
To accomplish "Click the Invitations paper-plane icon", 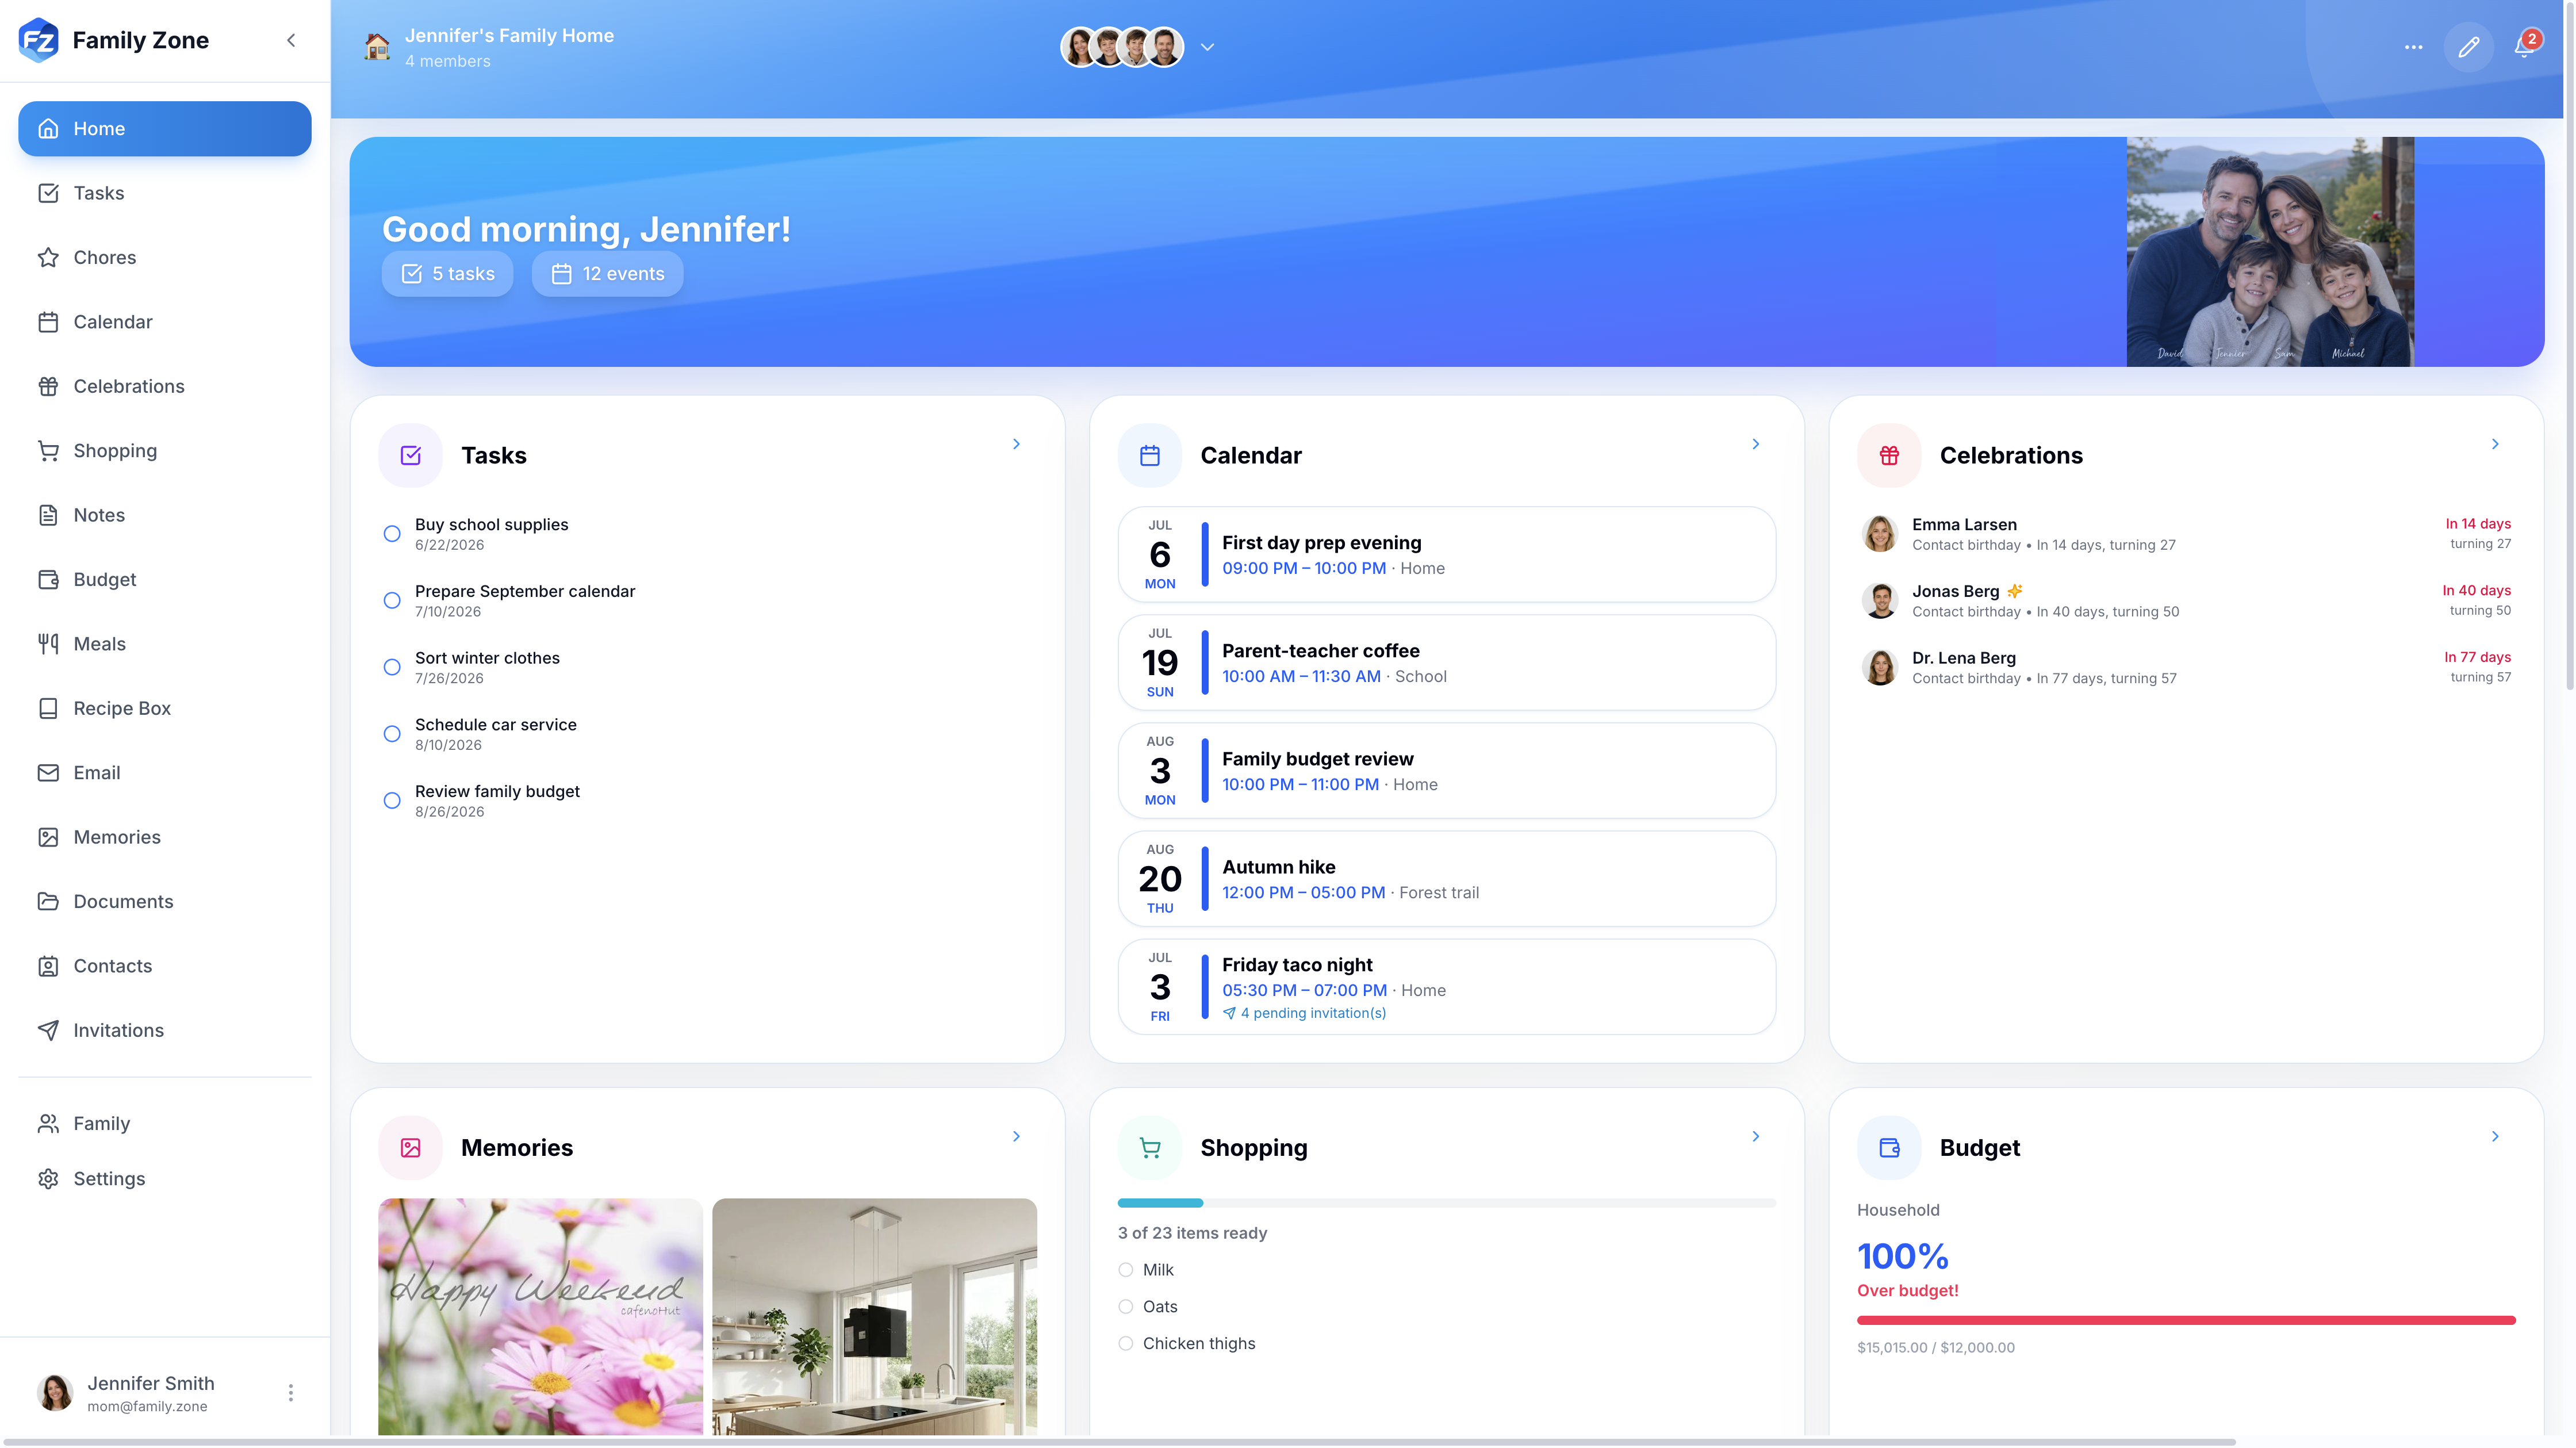I will point(48,1030).
